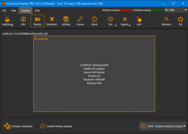188x134 pixels.
Task: Open the DPI 100% dropdown
Action: [176, 10]
